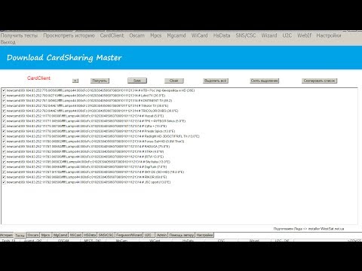Select the SKY DE (SD+HD) row text

coord(95,172)
